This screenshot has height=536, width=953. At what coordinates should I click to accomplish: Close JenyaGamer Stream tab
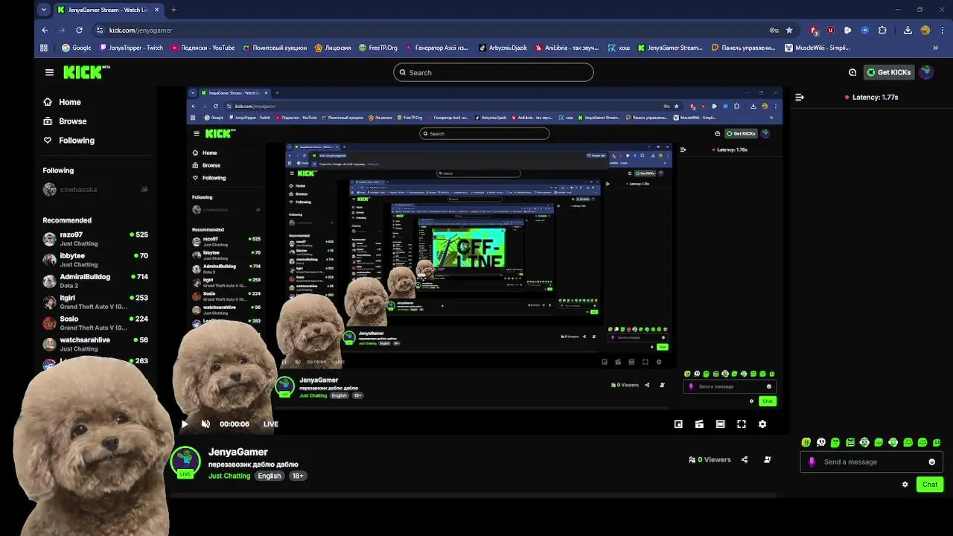point(156,10)
